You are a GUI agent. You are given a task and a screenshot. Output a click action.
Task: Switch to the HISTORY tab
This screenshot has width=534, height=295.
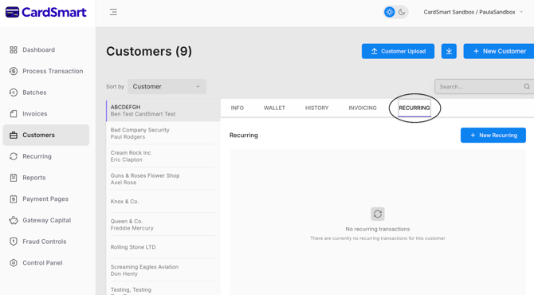pos(316,108)
